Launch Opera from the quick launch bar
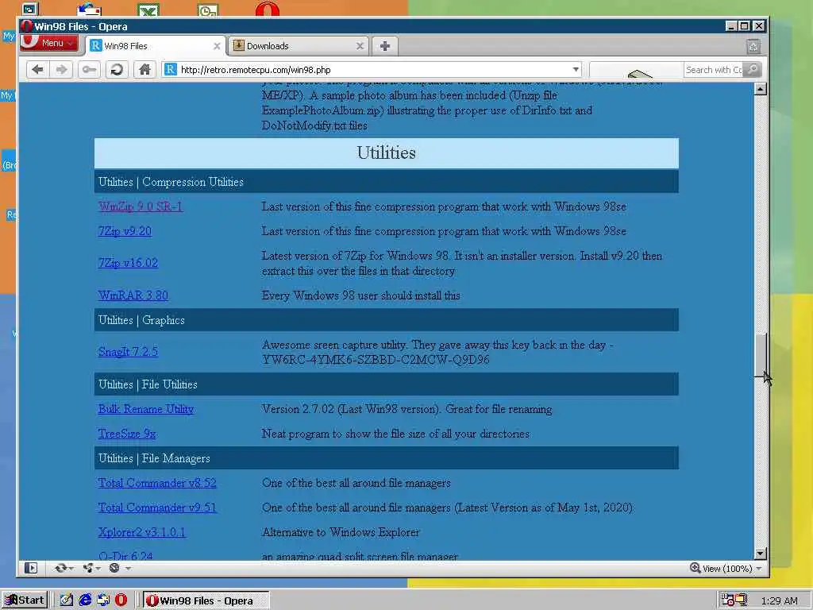Viewport: 813px width, 610px height. 121,600
